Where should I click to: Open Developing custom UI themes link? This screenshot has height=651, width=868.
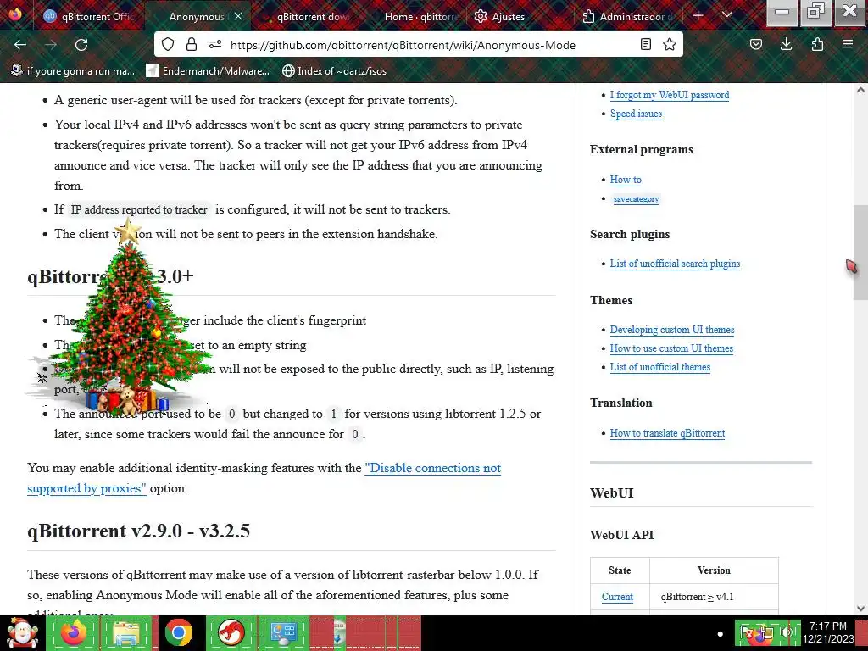click(x=672, y=330)
